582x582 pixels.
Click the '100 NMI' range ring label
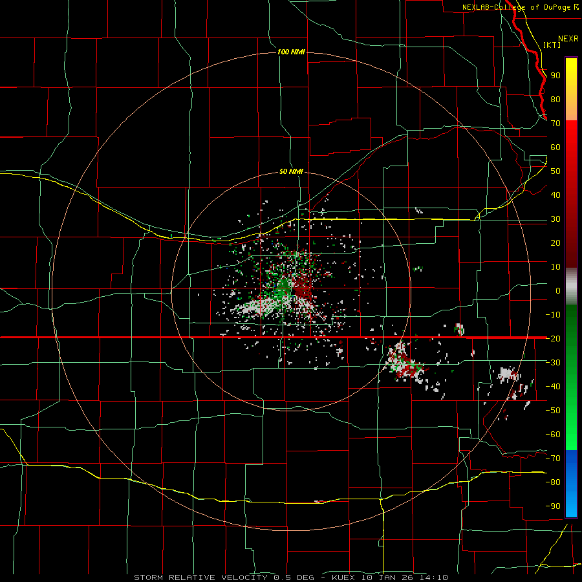point(291,52)
